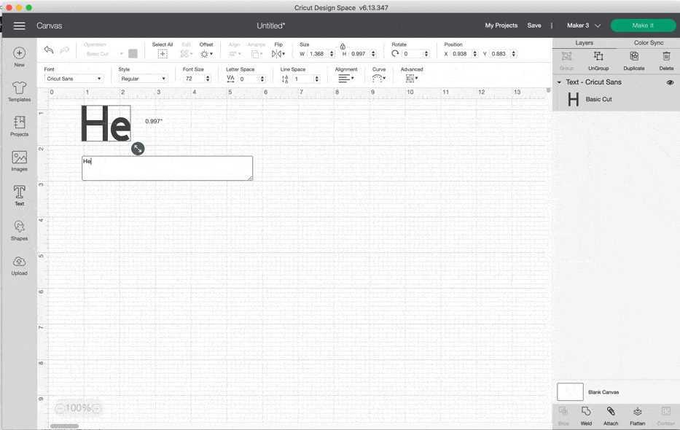This screenshot has width=680, height=430.
Task: Open the hamburger main menu
Action: pyautogui.click(x=19, y=26)
